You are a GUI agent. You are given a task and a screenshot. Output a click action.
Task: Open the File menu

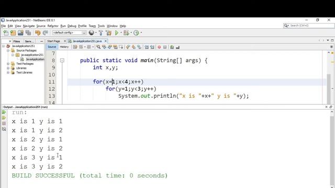click(4, 26)
